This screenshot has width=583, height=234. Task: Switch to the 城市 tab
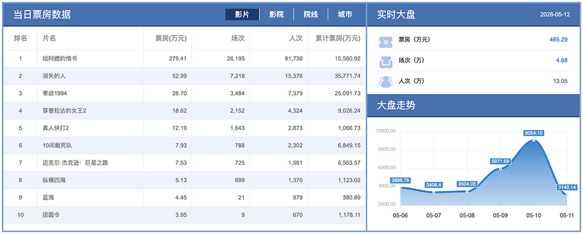tap(345, 15)
